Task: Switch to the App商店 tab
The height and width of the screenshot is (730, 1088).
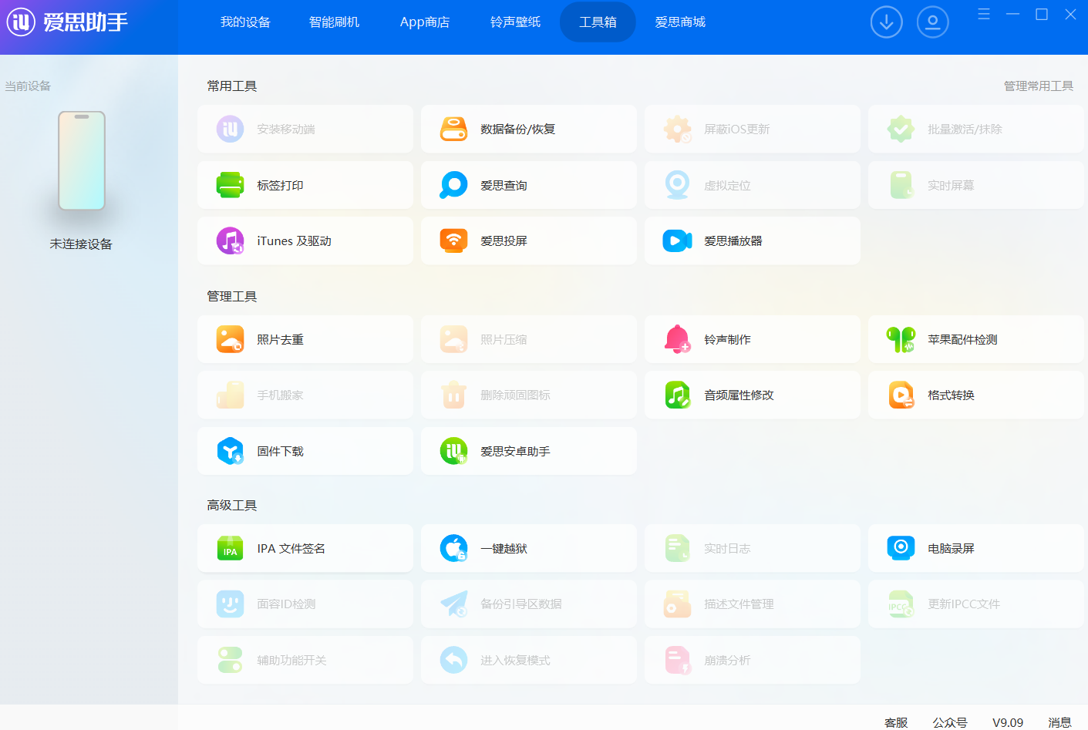Action: click(424, 22)
